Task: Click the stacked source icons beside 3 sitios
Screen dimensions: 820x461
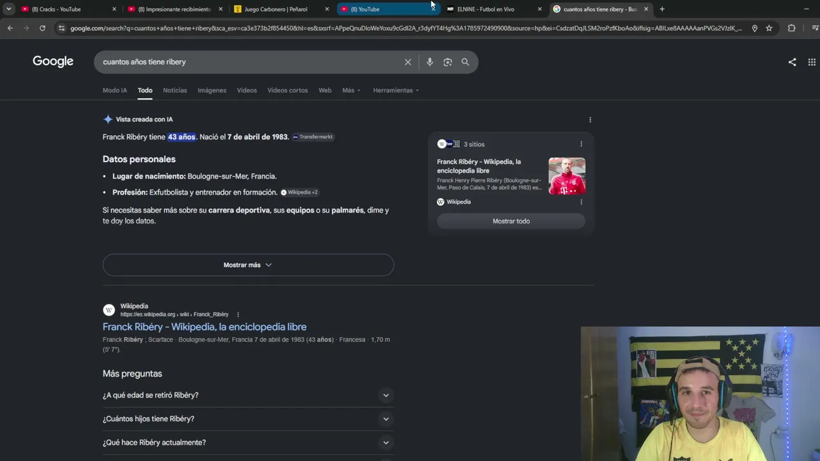Action: 448,144
